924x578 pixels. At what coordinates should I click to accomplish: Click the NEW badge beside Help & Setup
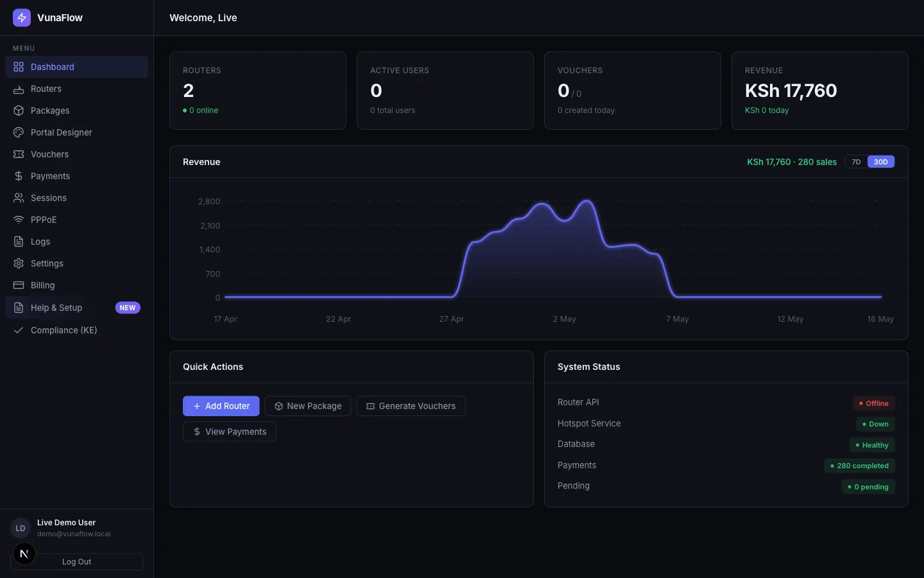[x=128, y=308]
